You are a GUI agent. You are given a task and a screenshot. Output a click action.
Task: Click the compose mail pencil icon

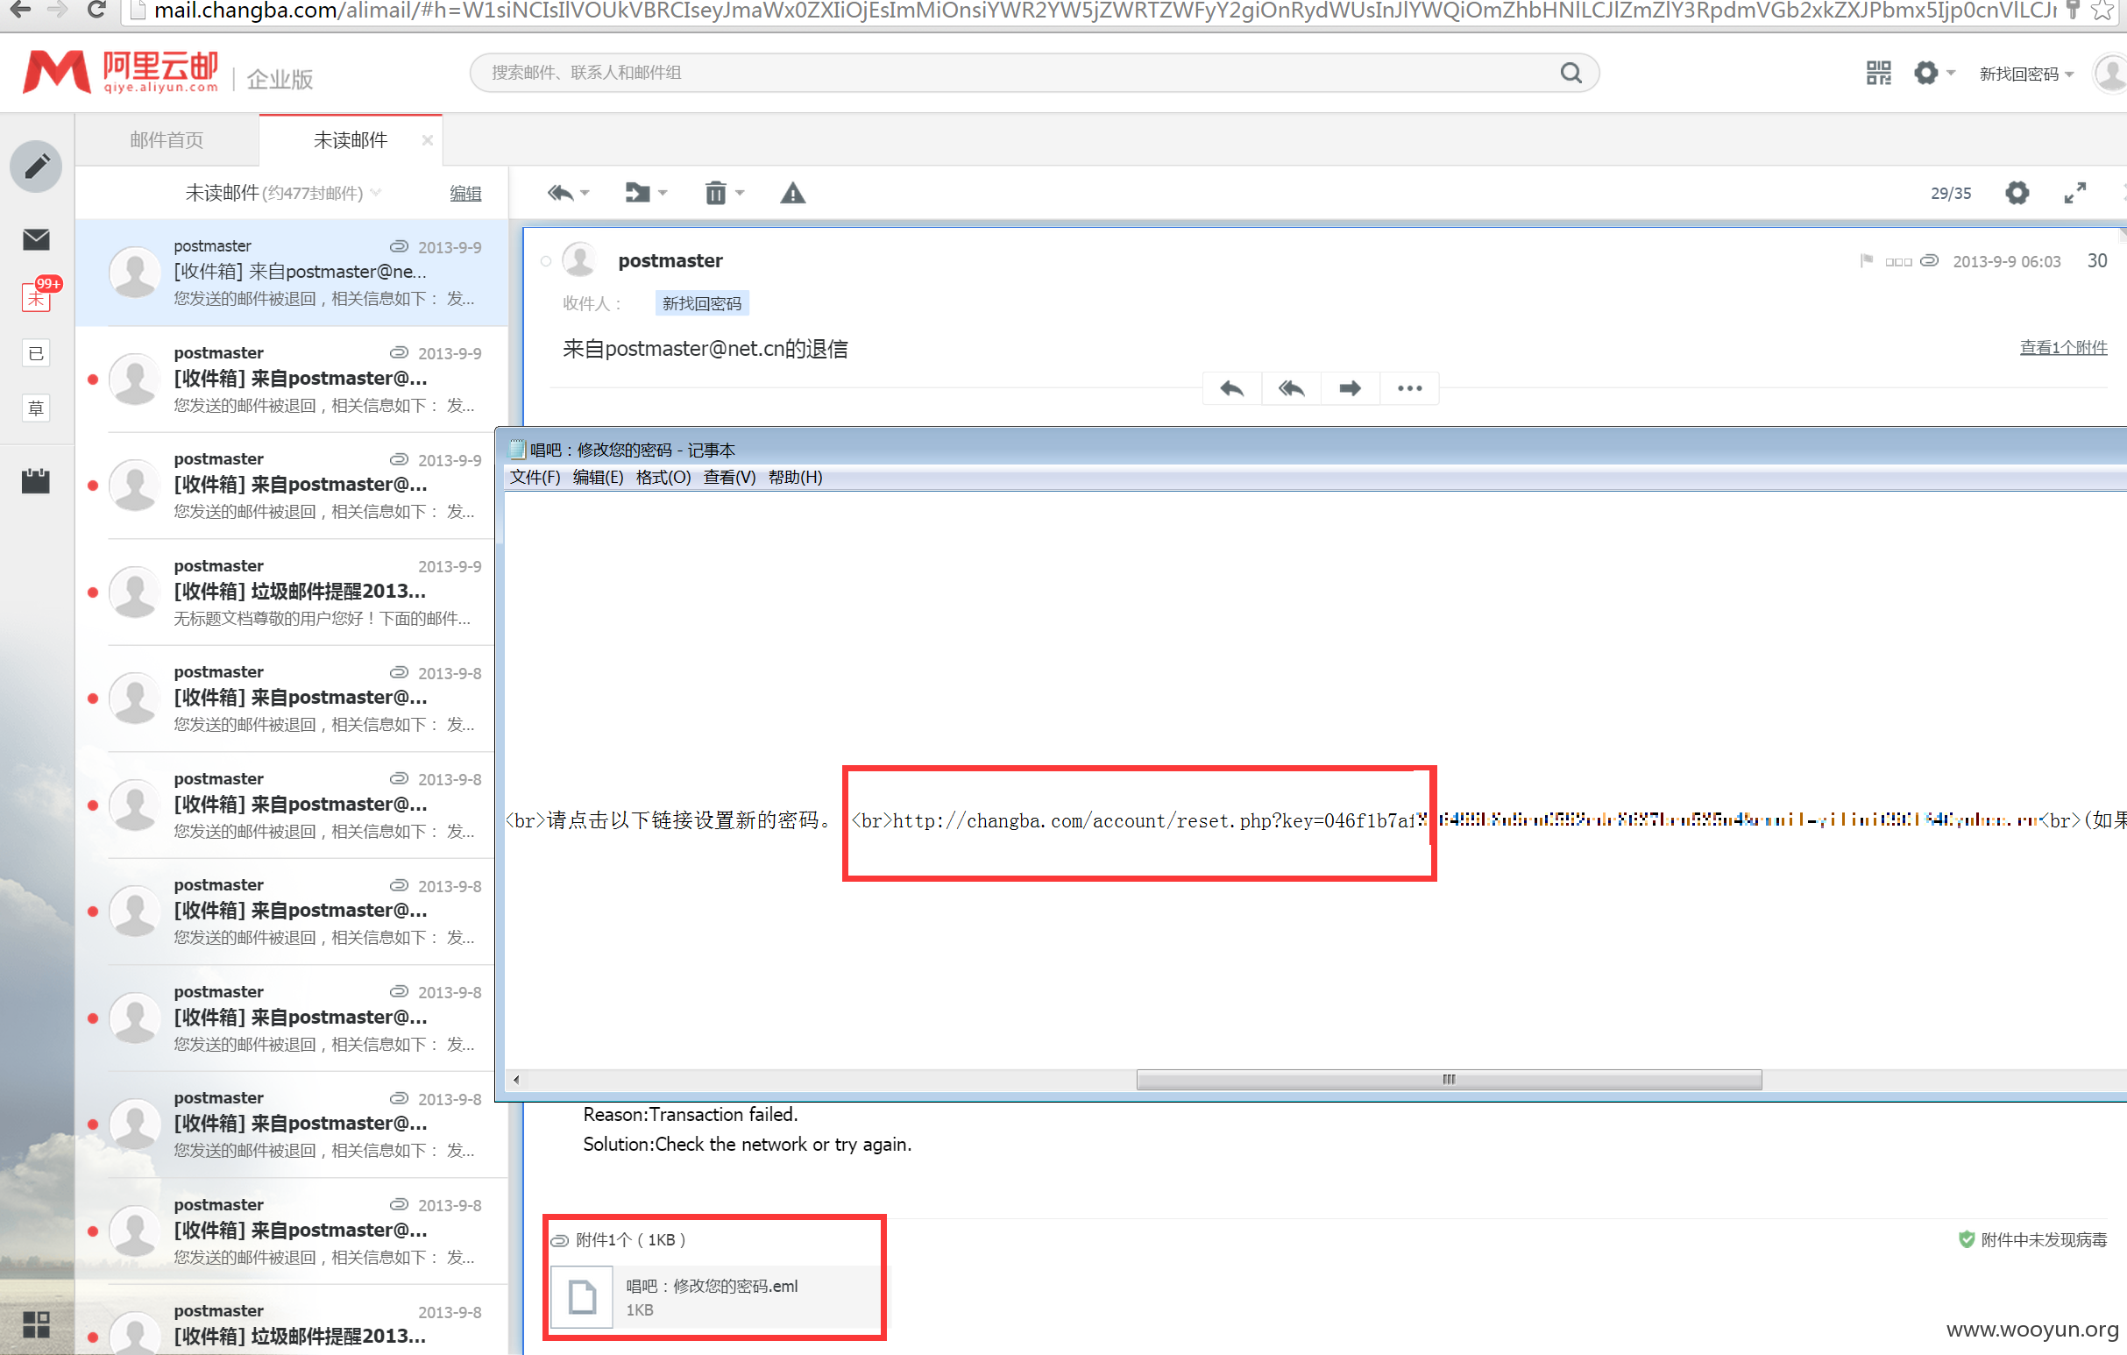36,166
